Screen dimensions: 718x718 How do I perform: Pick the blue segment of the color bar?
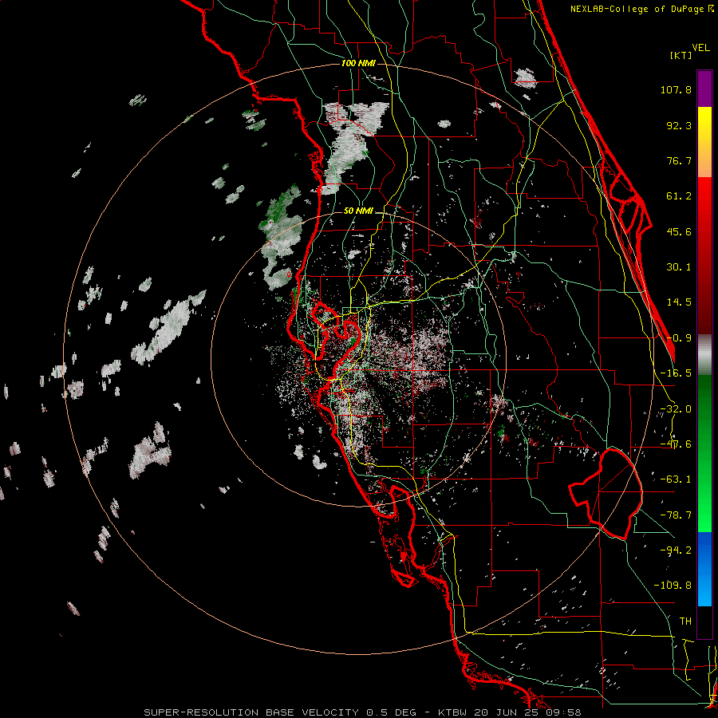pos(704,569)
